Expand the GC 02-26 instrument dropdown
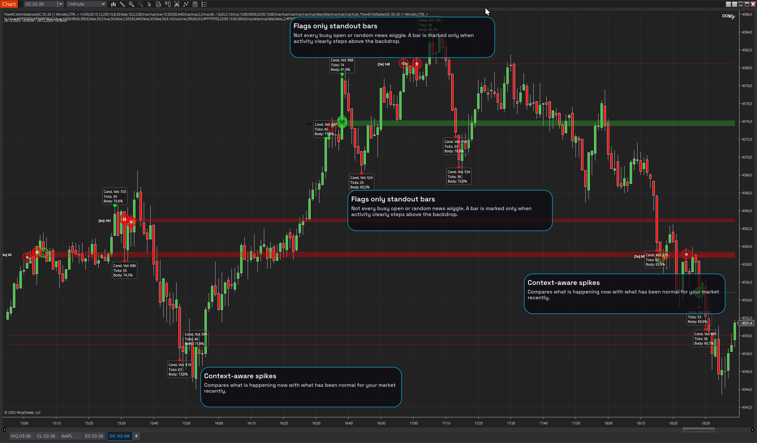Screen dimensions: 757x443 (x=60, y=4)
